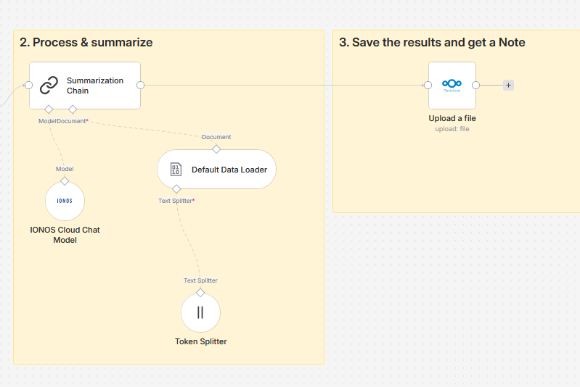580x387 pixels.
Task: Click the Text Splitter diamond under Data Loader
Action: coord(176,189)
